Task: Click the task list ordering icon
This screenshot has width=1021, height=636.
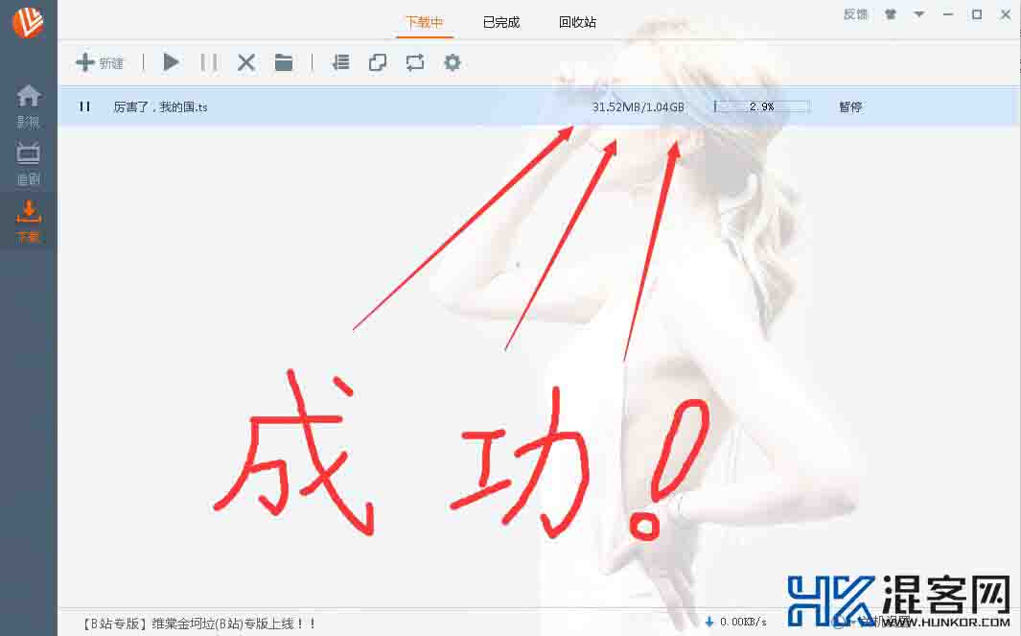Action: (340, 62)
